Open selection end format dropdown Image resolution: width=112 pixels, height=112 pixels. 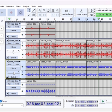[x=97, y=106]
